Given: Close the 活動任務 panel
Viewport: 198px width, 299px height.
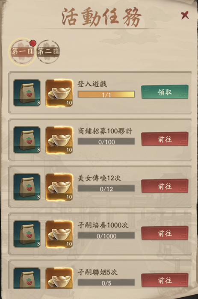Looking at the screenshot, I should tap(185, 15).
